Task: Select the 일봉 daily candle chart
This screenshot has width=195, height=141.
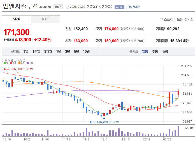Action: point(145,51)
